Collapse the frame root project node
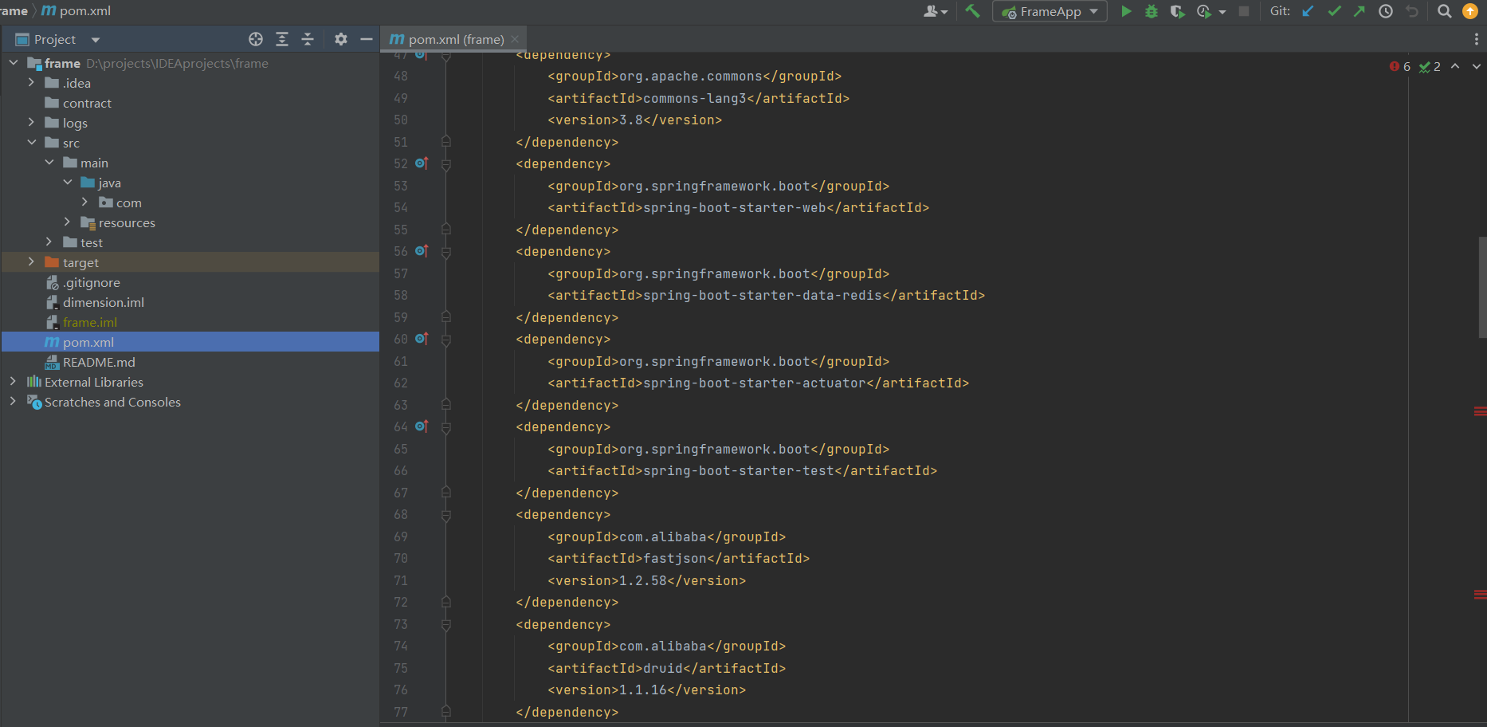Screen dimensions: 1487x727 (14, 62)
